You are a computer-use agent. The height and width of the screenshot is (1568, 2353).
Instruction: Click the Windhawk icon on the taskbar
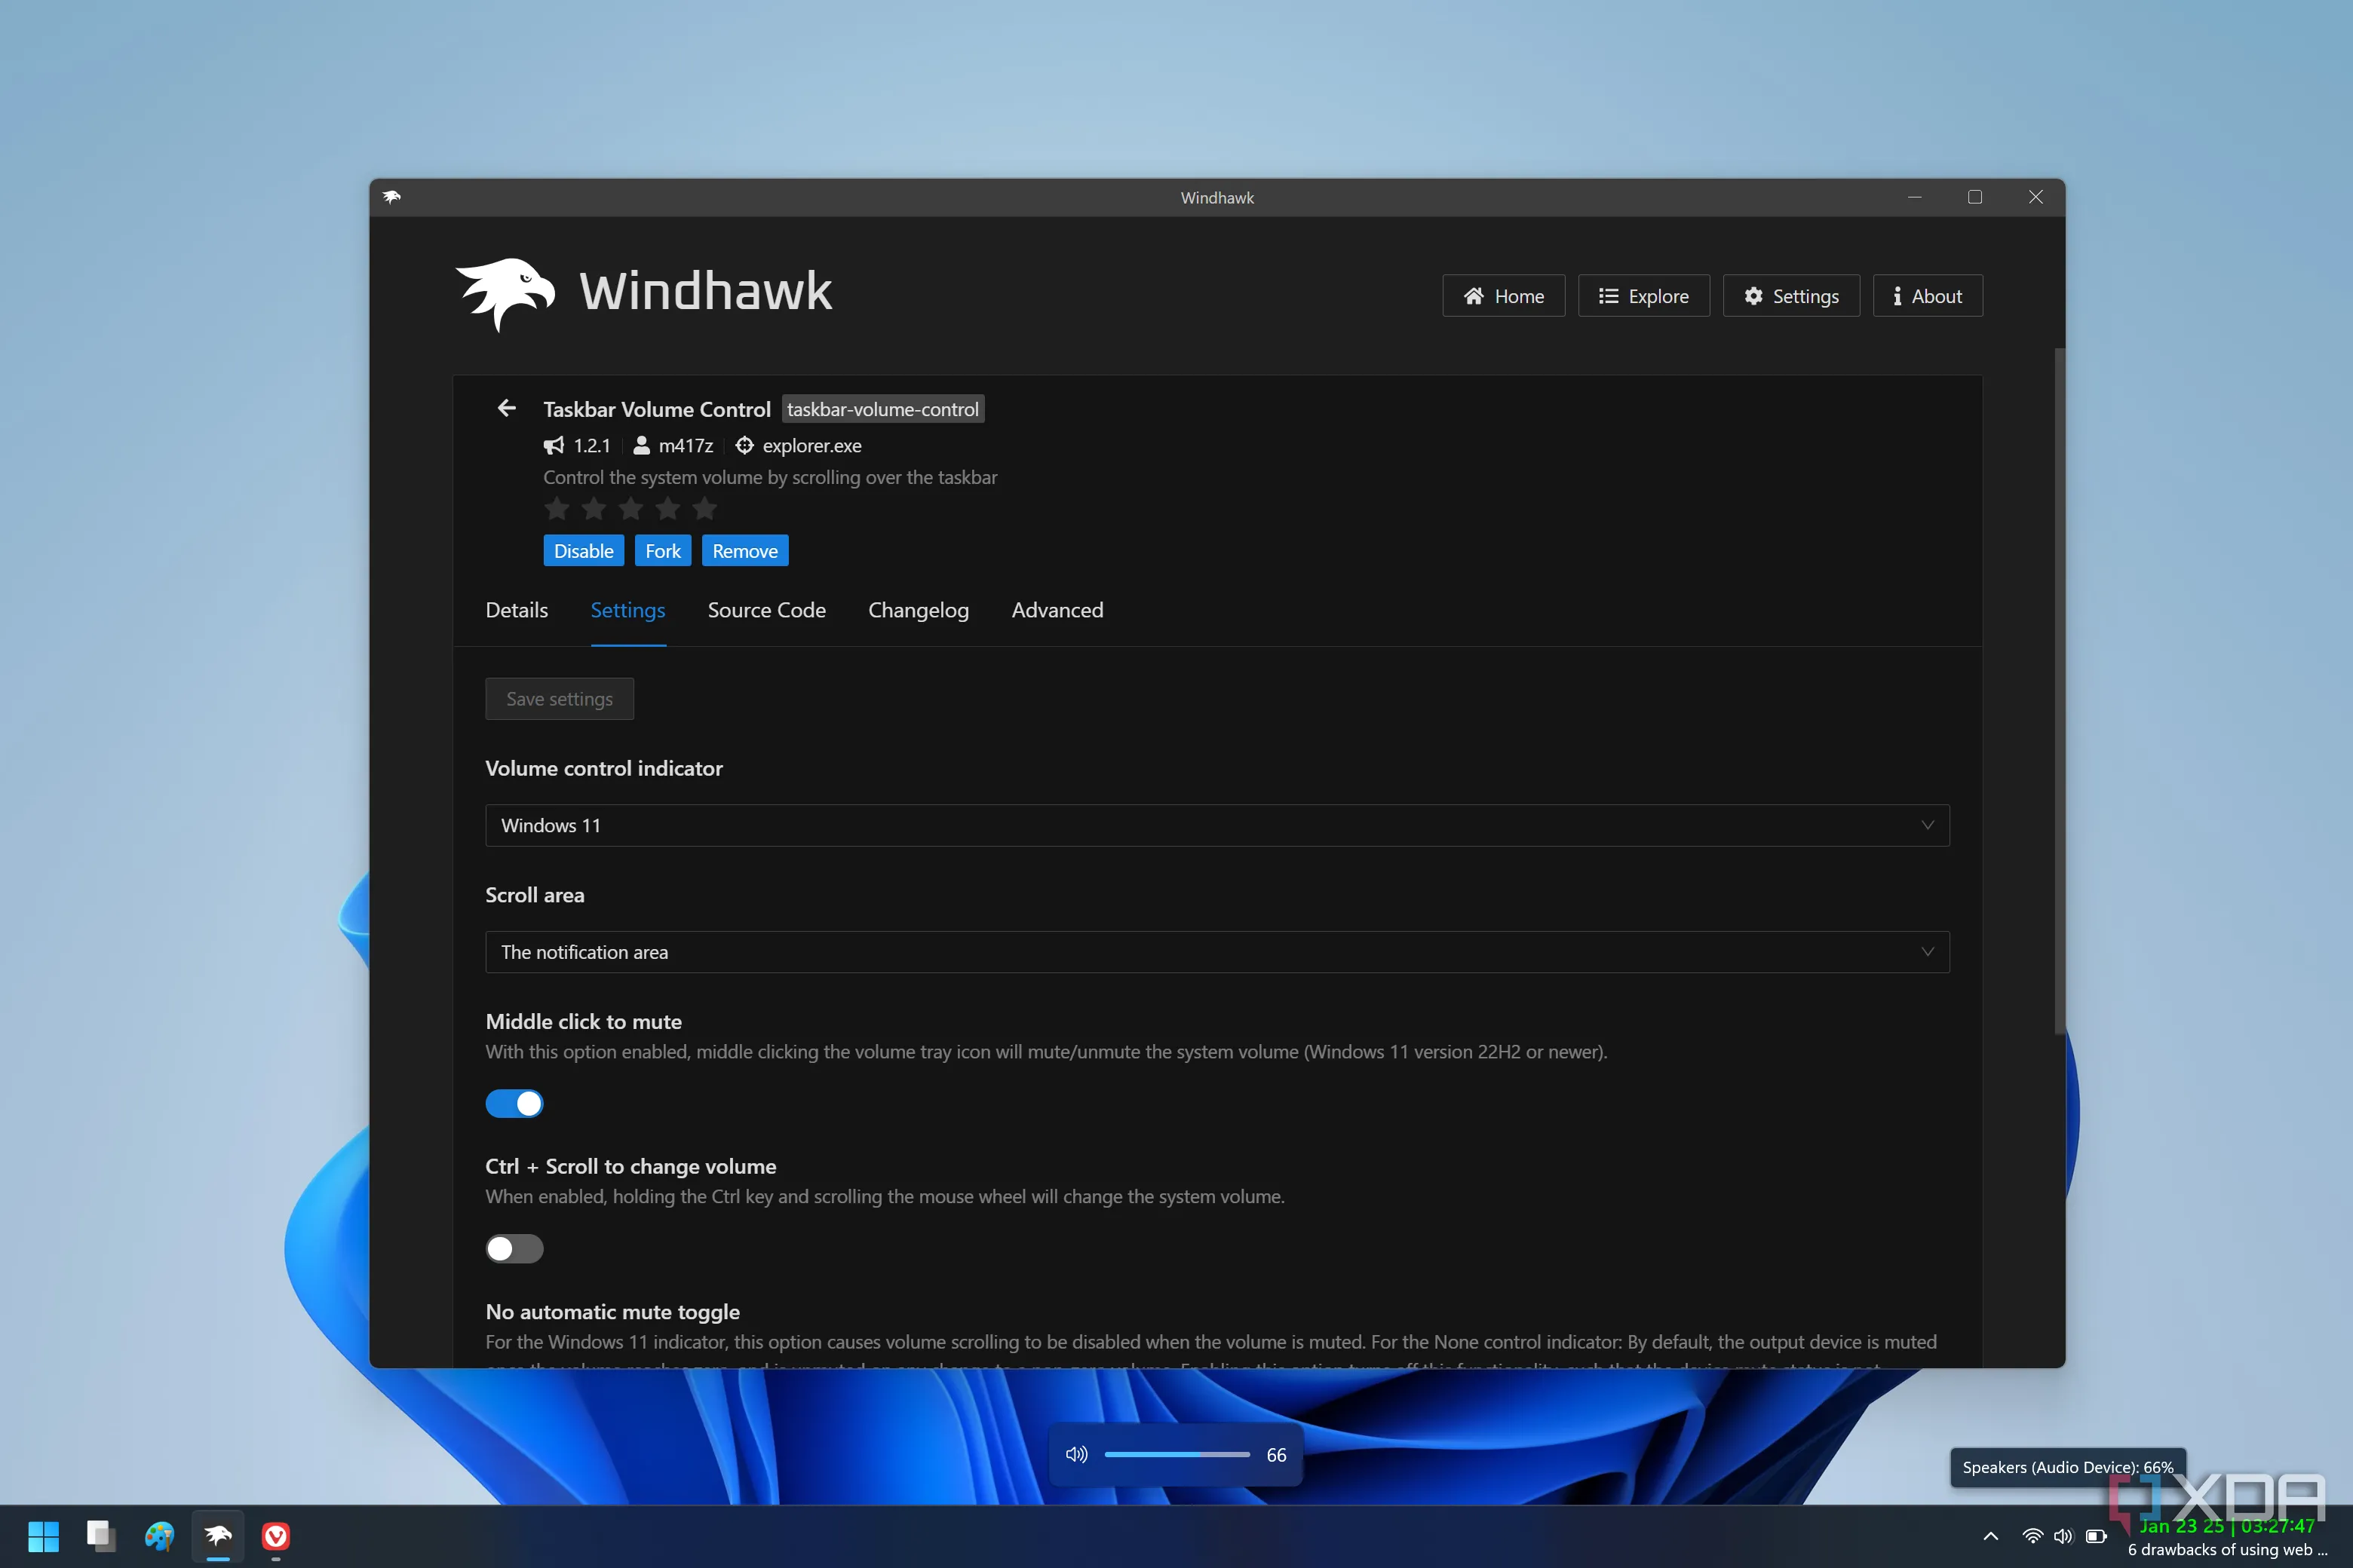point(217,1537)
